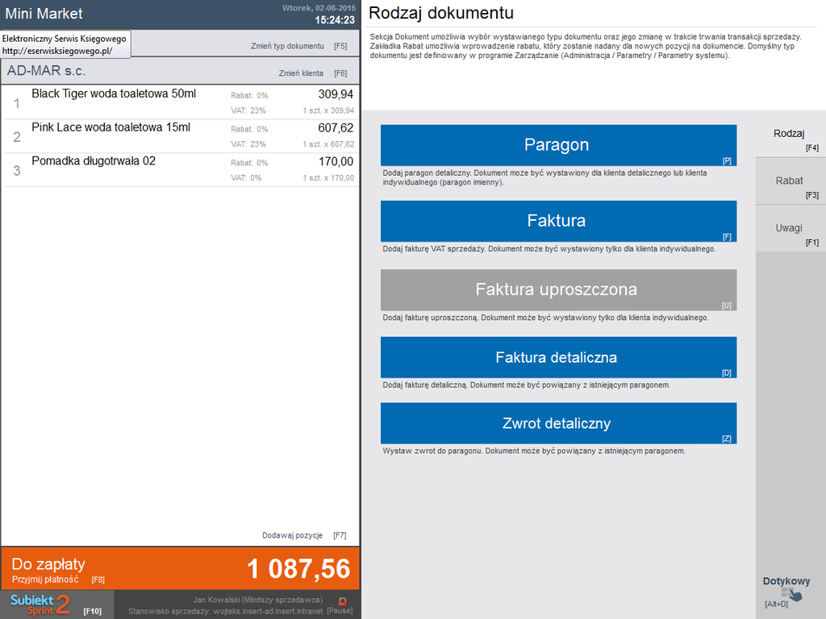Click the F10 shortcut label
This screenshot has height=619, width=826.
pos(92,611)
